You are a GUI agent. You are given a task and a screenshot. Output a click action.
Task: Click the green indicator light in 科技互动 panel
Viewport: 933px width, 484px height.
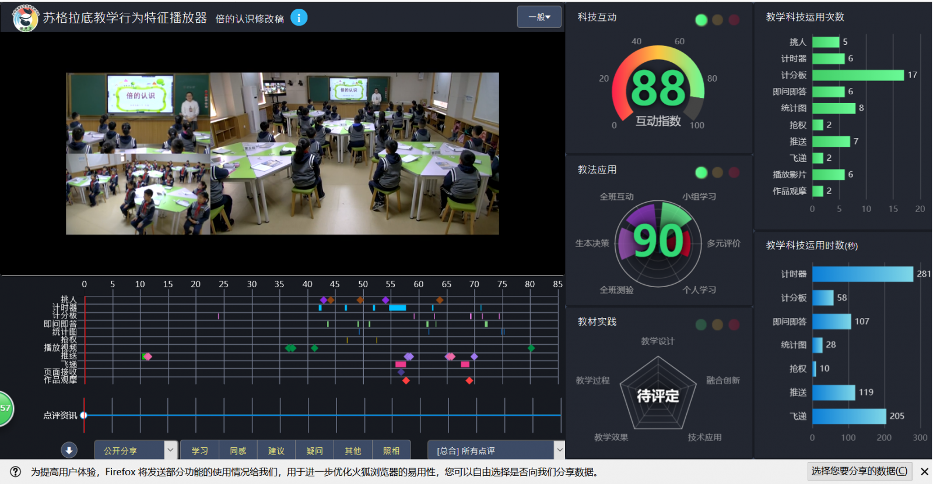point(701,20)
